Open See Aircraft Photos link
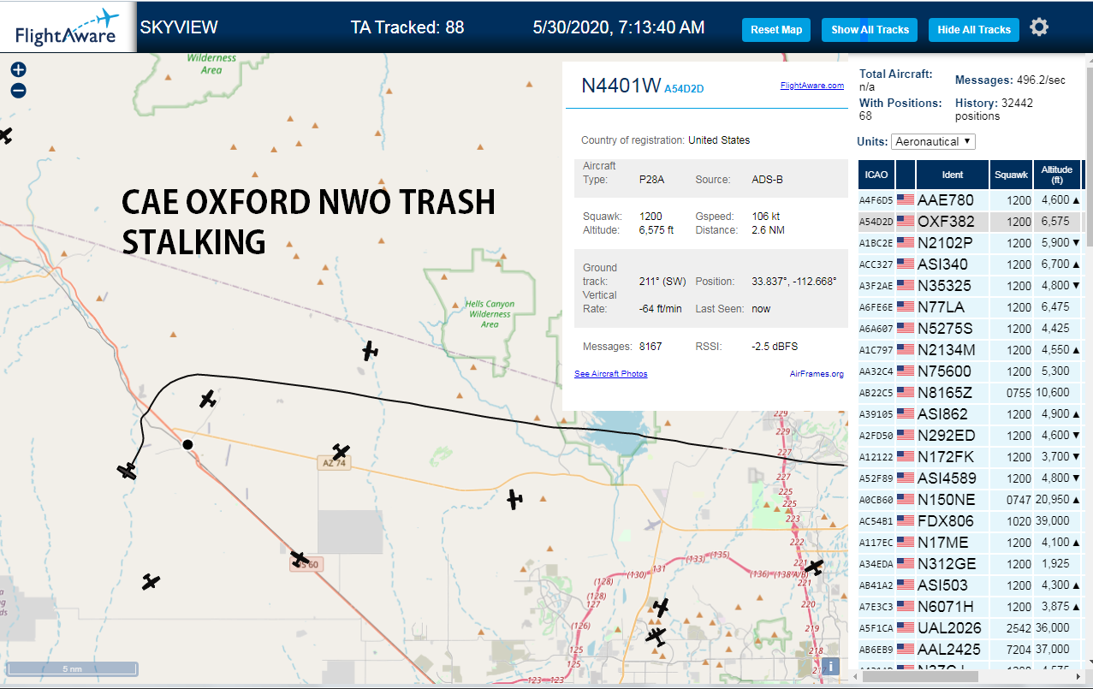1093x689 pixels. pyautogui.click(x=611, y=374)
